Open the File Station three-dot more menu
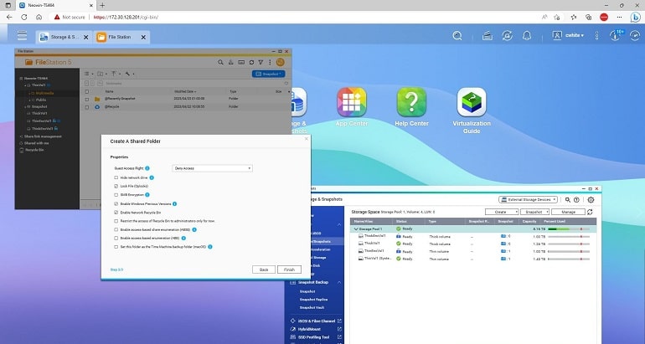This screenshot has height=344, width=645. (x=270, y=63)
